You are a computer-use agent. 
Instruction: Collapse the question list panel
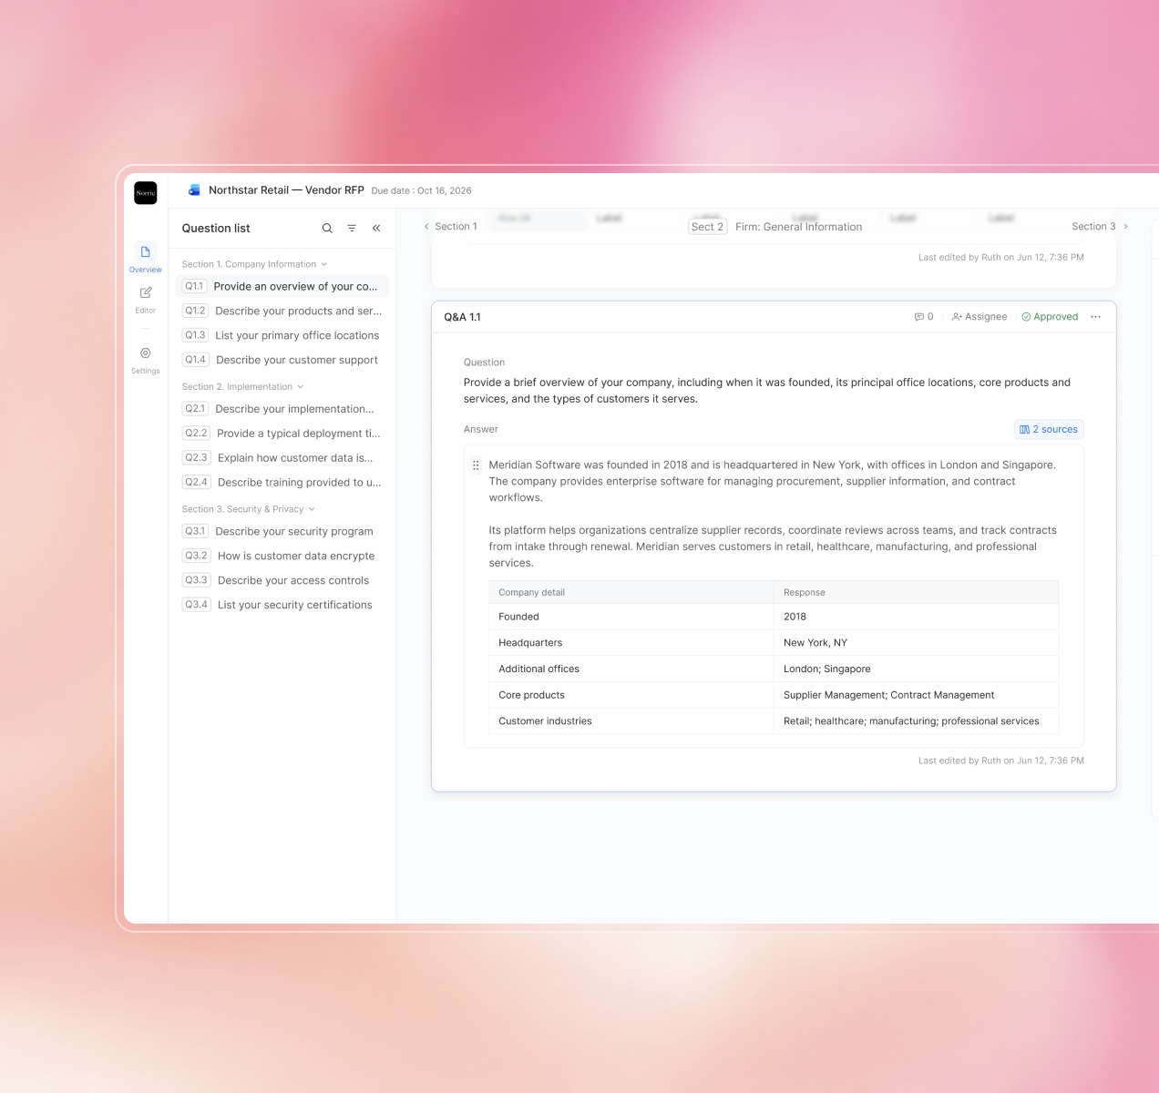point(376,229)
